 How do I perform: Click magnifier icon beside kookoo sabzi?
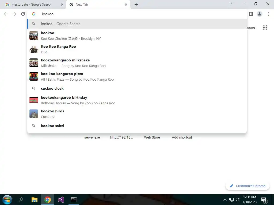point(34,126)
